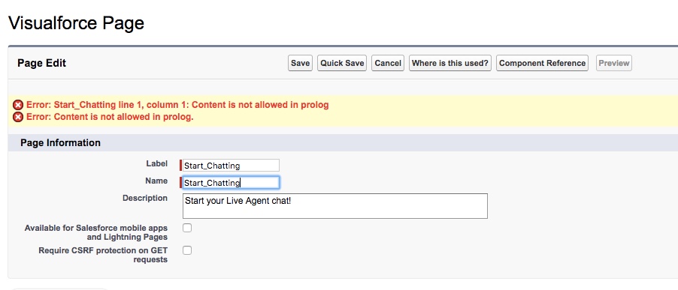Open the Component Reference
The width and height of the screenshot is (678, 290).
pos(542,63)
